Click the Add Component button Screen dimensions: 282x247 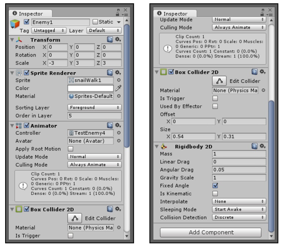pos(211,232)
